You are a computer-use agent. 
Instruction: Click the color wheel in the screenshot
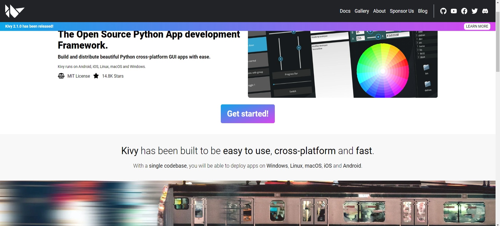pos(382,70)
